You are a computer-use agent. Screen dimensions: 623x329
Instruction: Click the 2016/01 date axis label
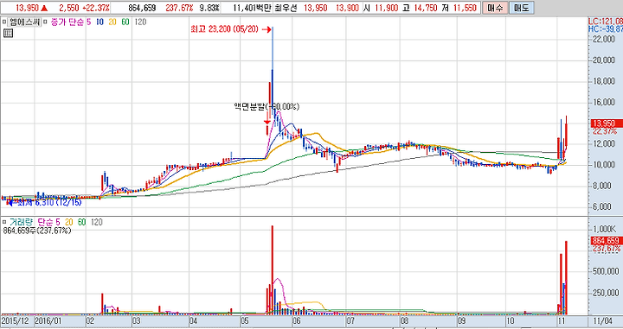pos(48,320)
